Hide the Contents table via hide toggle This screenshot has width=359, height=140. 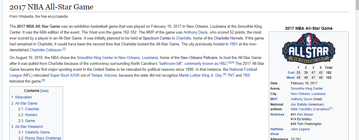pos(44,91)
